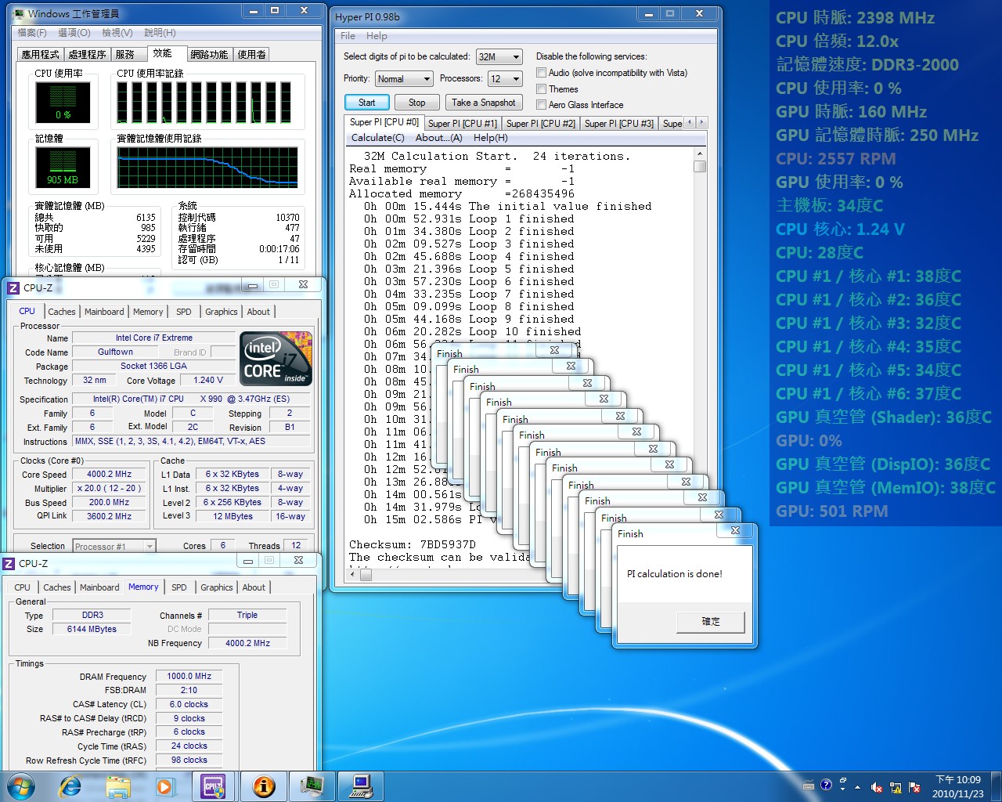The image size is (1002, 802).
Task: Click the blue help question mark icon
Action: (x=826, y=785)
